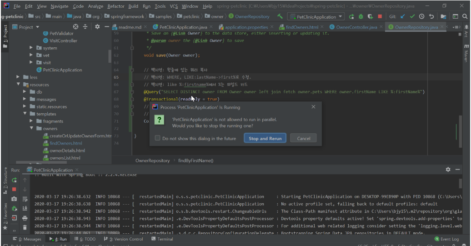Open the Event Log
471x246 pixels.
tap(446, 239)
